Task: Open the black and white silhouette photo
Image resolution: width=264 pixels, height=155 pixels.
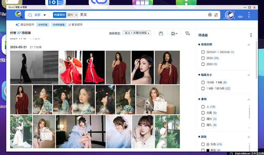Action: (34, 67)
